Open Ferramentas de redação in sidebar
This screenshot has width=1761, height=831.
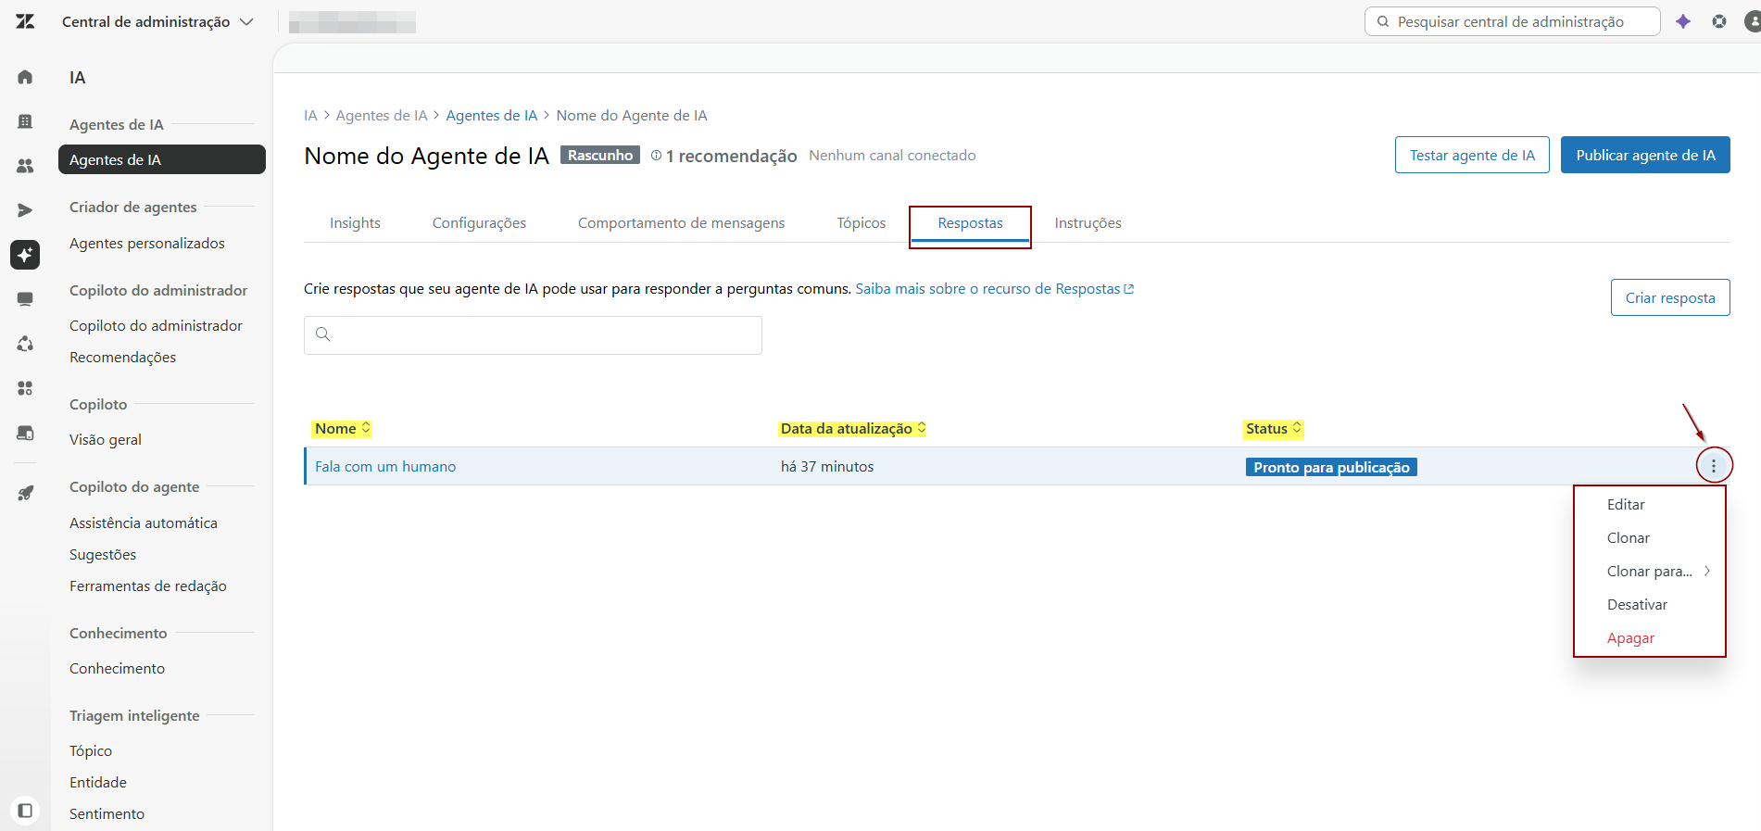(x=148, y=585)
